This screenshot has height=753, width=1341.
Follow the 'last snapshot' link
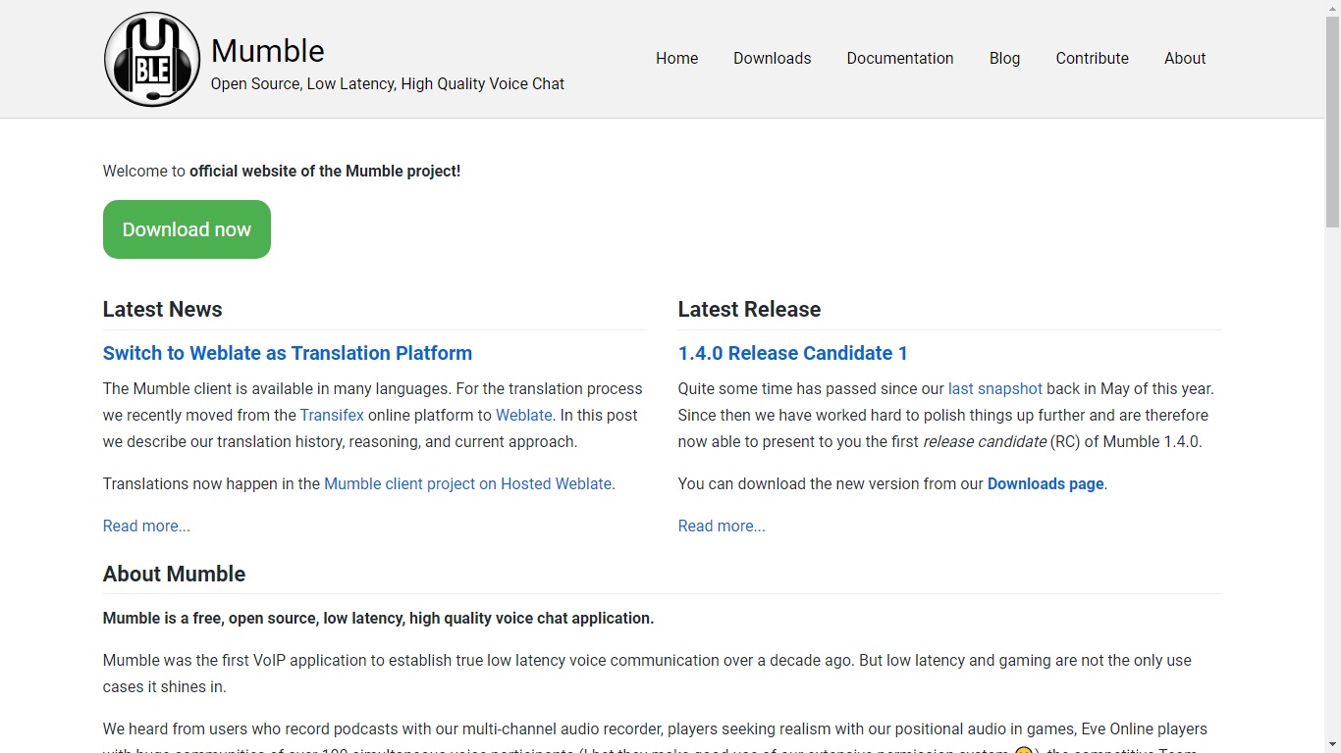995,388
